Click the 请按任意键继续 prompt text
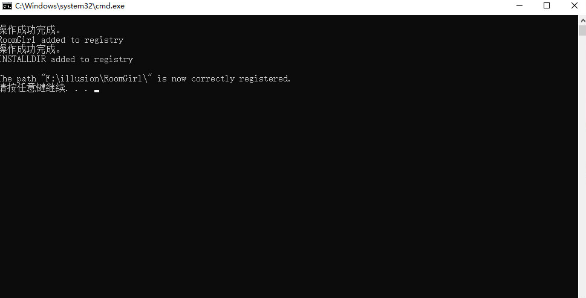The image size is (586, 298). pyautogui.click(x=33, y=88)
